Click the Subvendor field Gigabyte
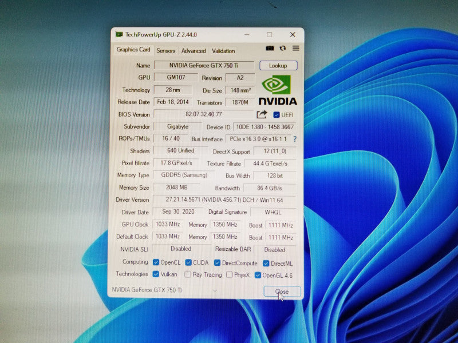 pos(178,126)
